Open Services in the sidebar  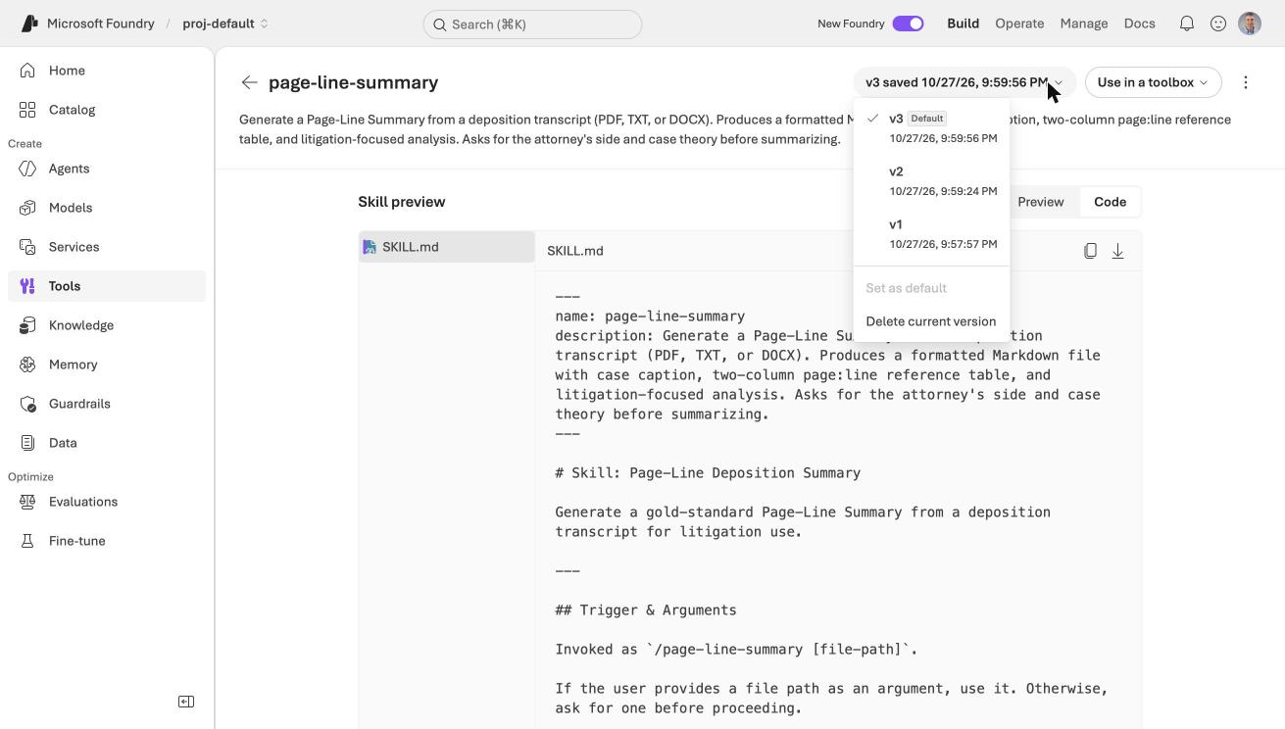[x=107, y=247]
